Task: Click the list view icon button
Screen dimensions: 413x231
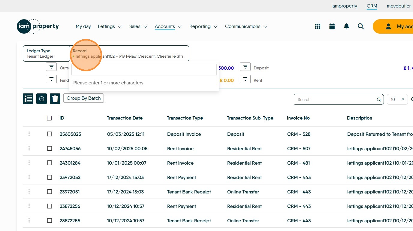Action: point(28,99)
